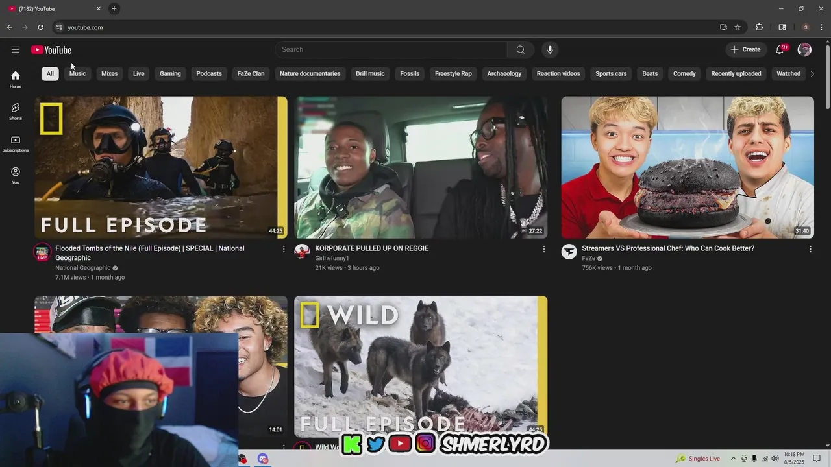Show hidden icons chevron in system tray
The image size is (831, 467).
(734, 459)
